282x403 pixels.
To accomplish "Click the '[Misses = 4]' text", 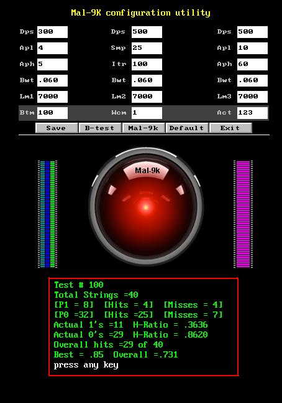I will point(193,305).
